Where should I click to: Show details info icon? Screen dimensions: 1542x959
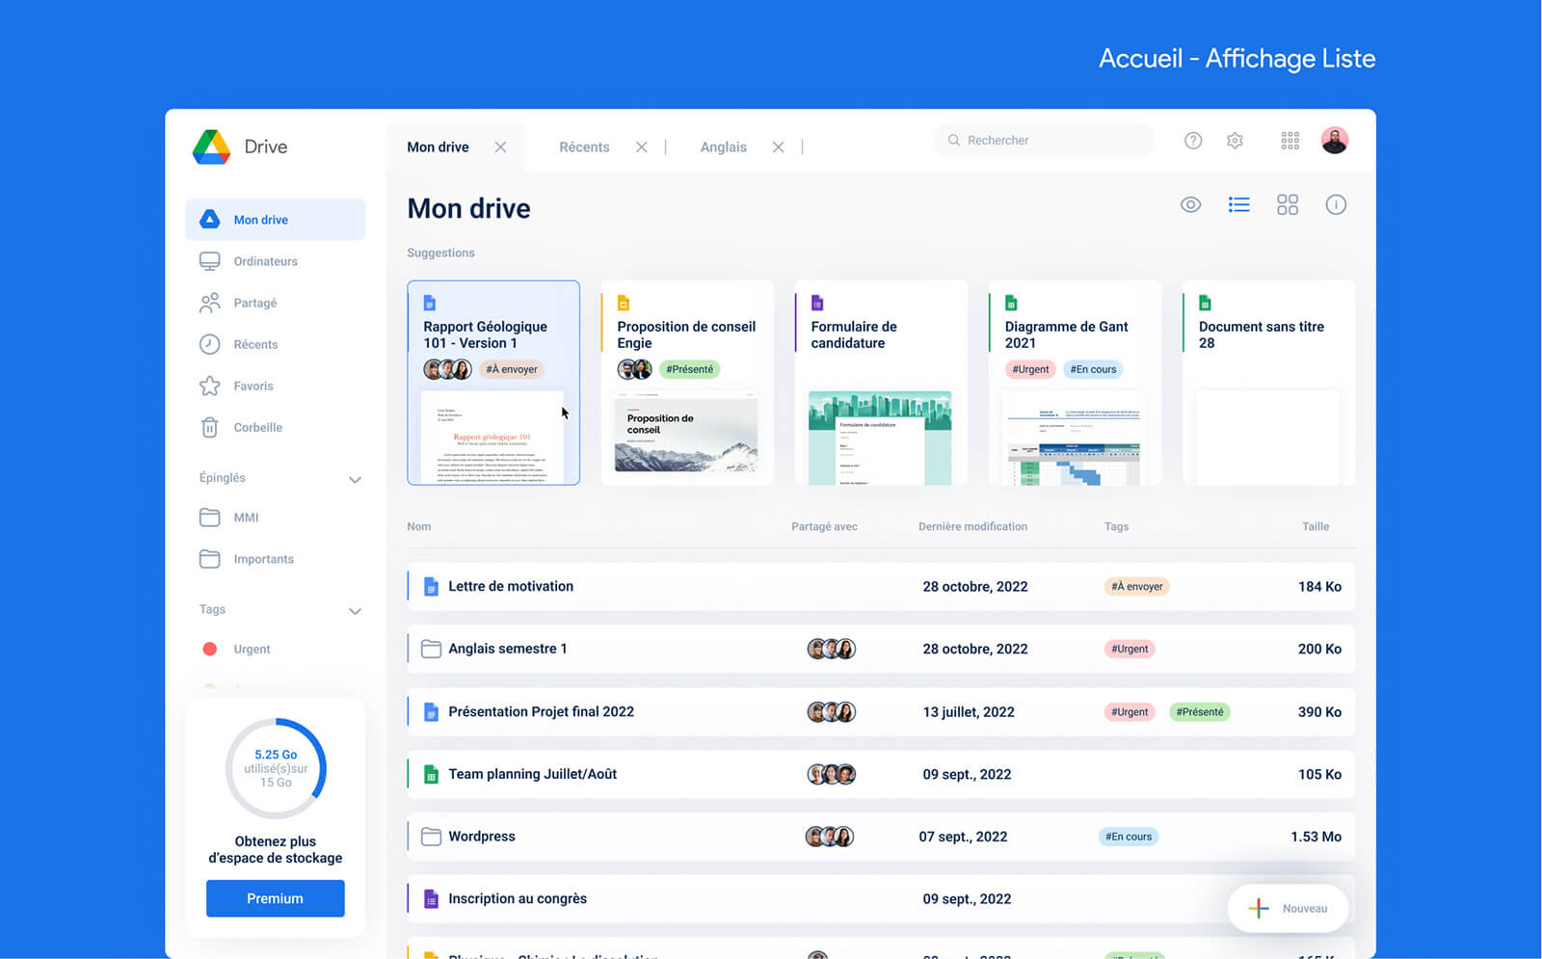coord(1336,204)
